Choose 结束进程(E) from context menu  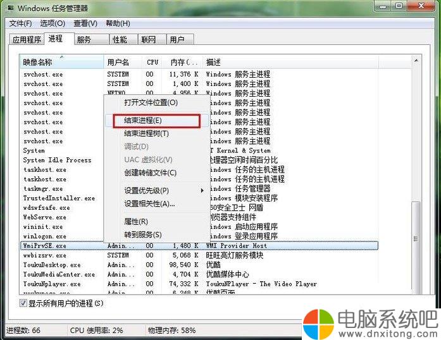[x=157, y=121]
